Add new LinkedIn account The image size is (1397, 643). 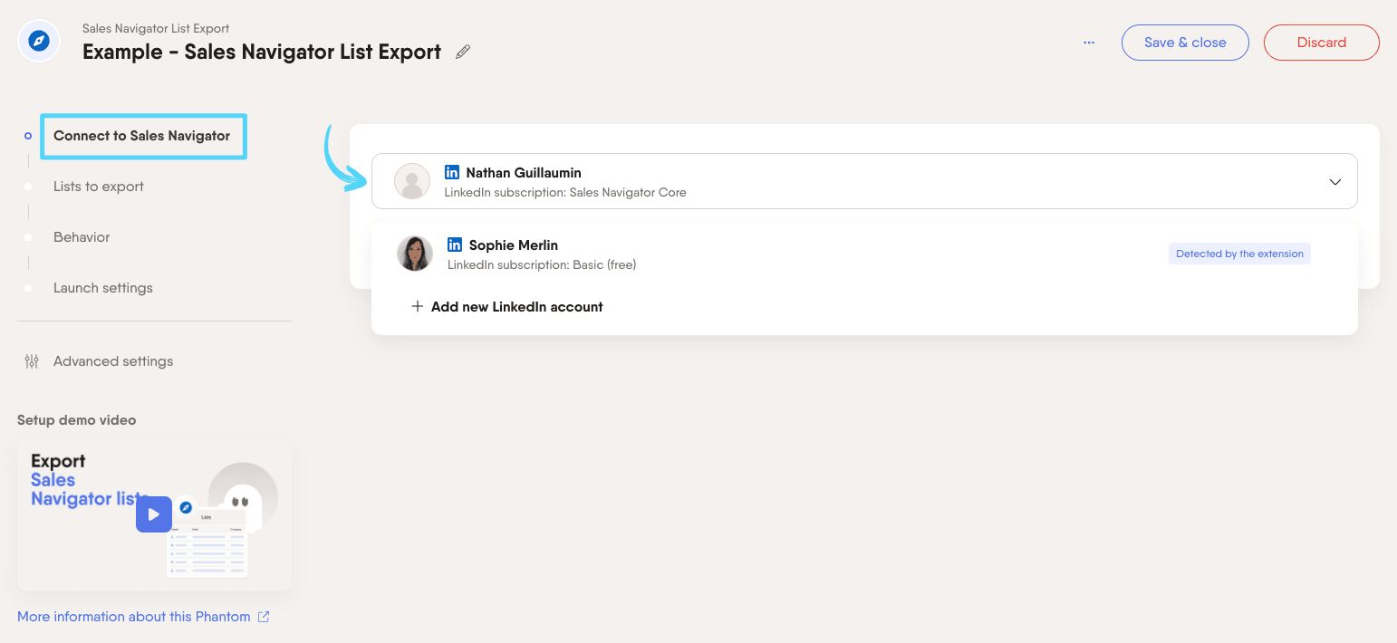coord(507,307)
